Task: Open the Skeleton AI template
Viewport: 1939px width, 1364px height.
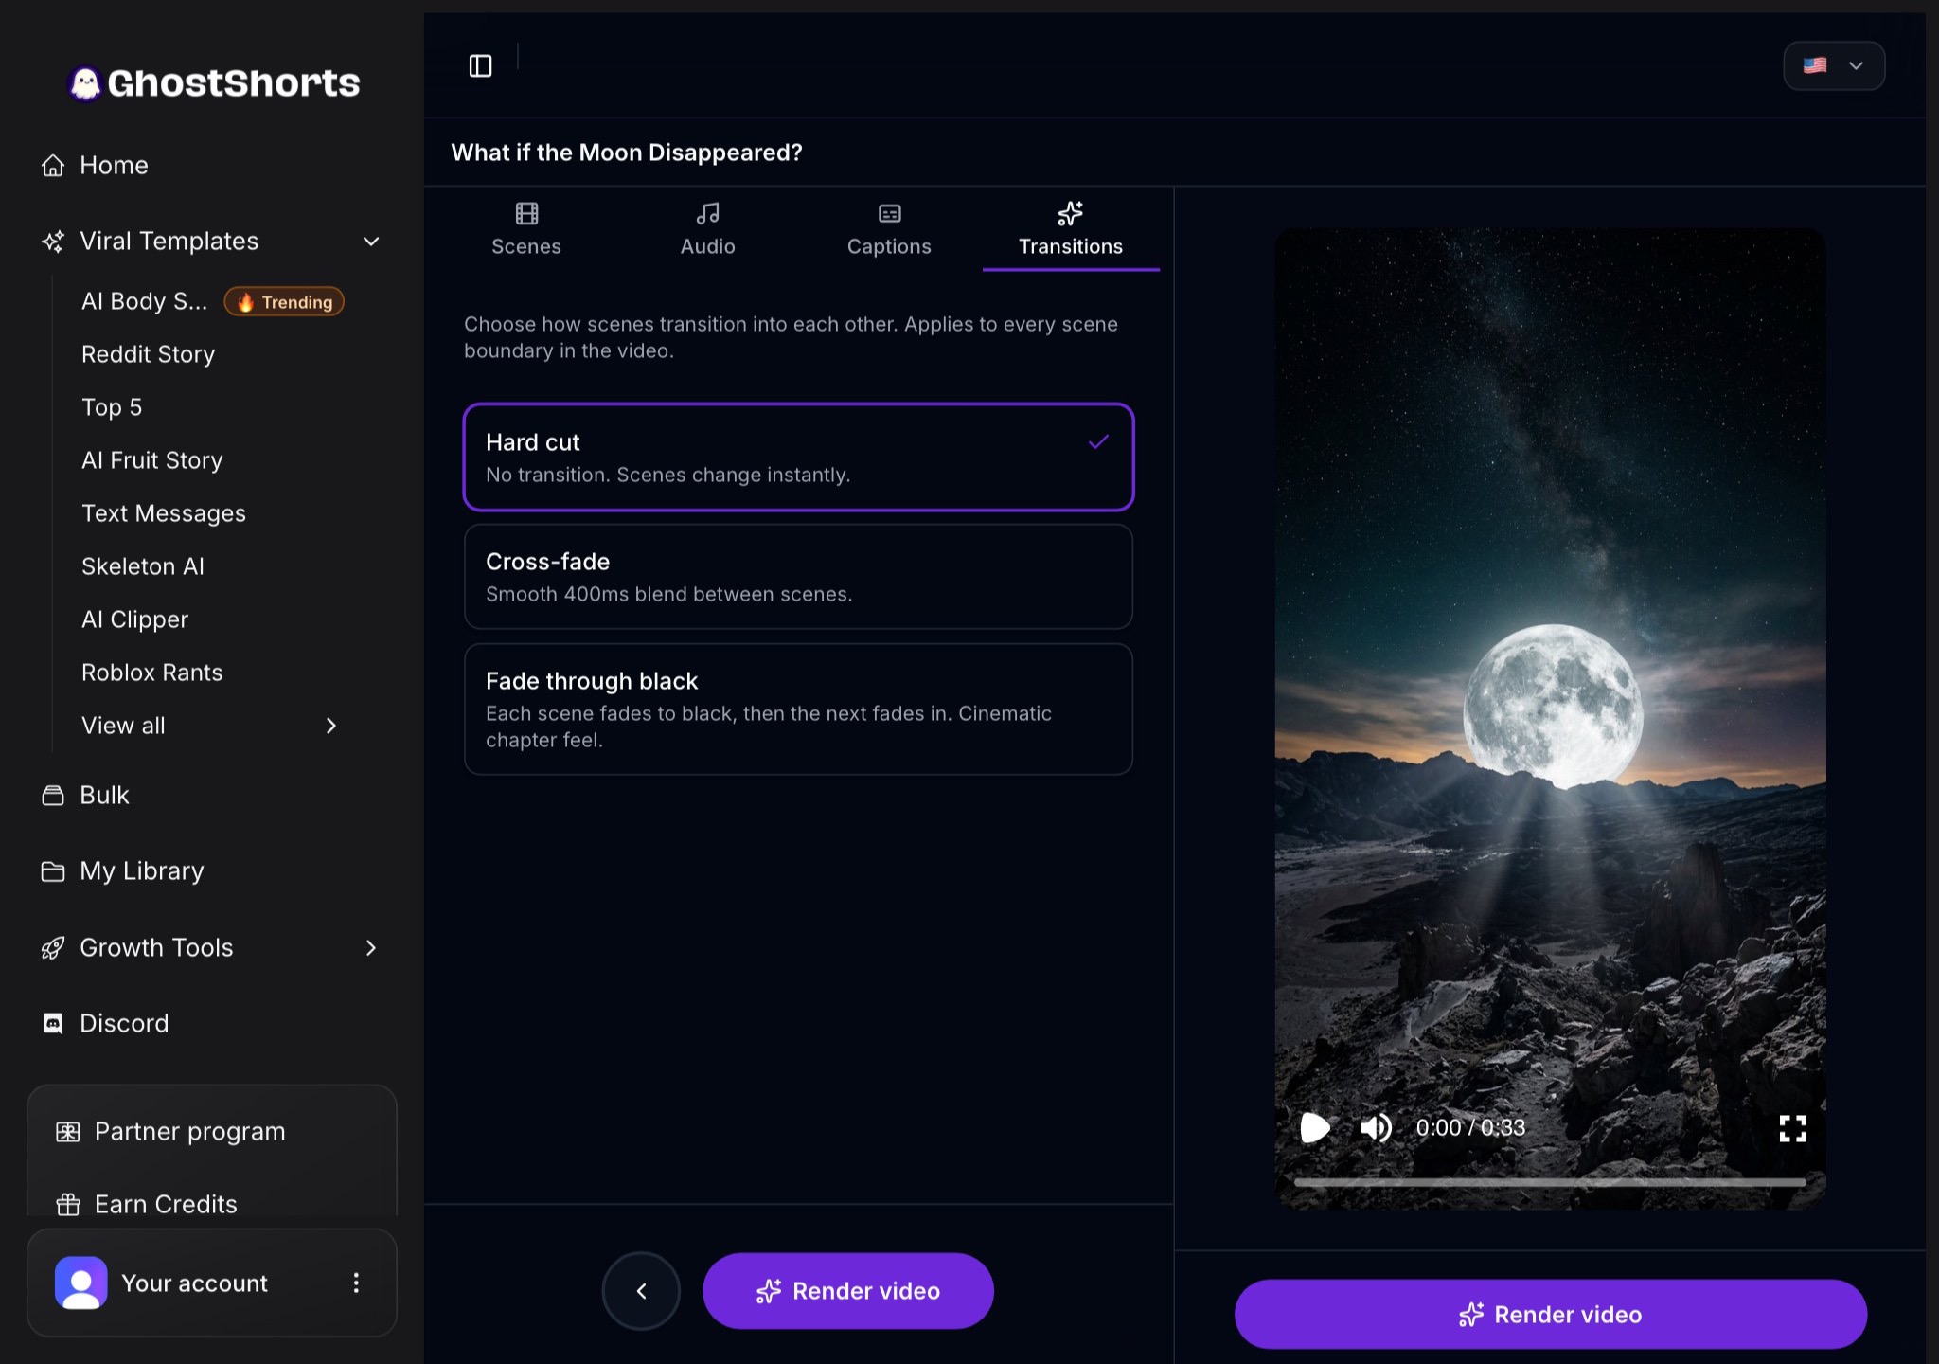Action: (143, 567)
